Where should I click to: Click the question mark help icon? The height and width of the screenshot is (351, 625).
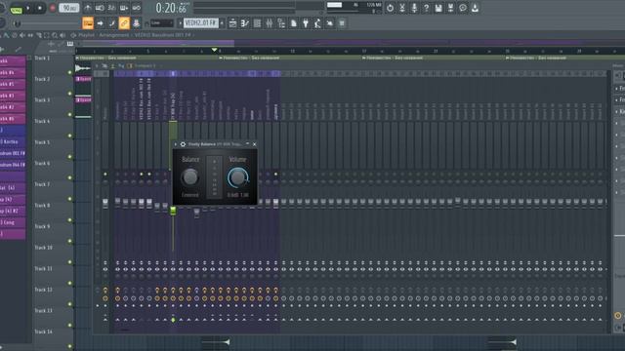click(x=427, y=8)
